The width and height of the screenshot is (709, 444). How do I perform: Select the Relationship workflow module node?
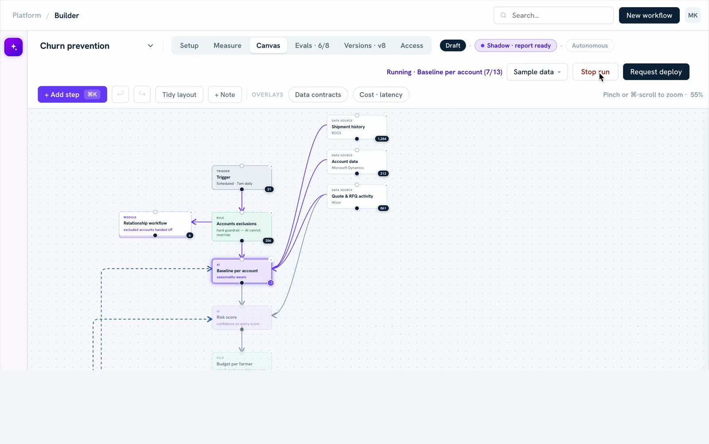coord(155,224)
